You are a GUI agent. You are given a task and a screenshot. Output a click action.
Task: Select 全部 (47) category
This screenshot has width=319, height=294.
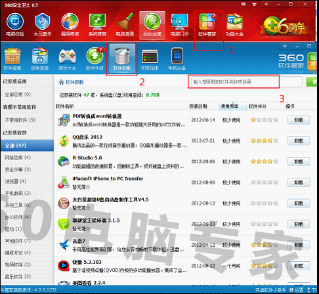coord(27,146)
